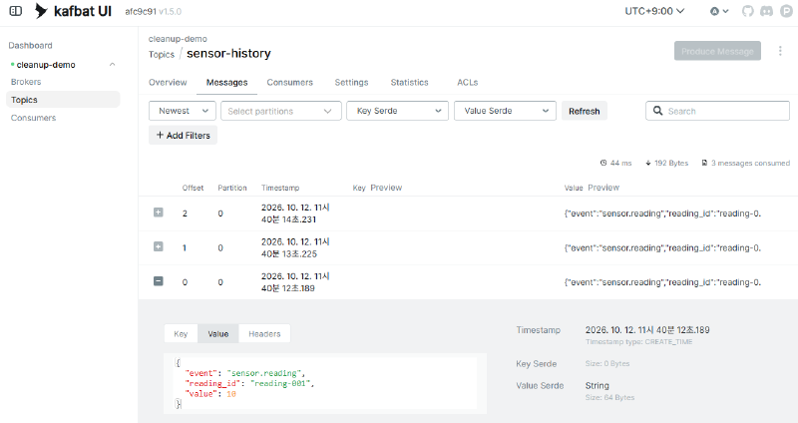This screenshot has height=423, width=798.
Task: Collapse the message at offset 0
Action: (159, 281)
